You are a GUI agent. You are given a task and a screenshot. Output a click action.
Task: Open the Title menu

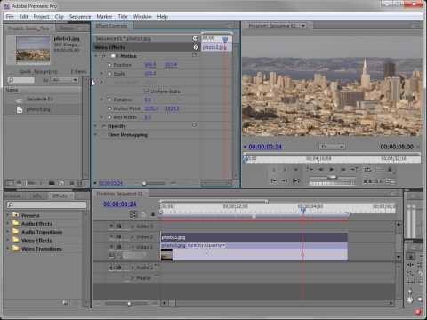coord(123,17)
